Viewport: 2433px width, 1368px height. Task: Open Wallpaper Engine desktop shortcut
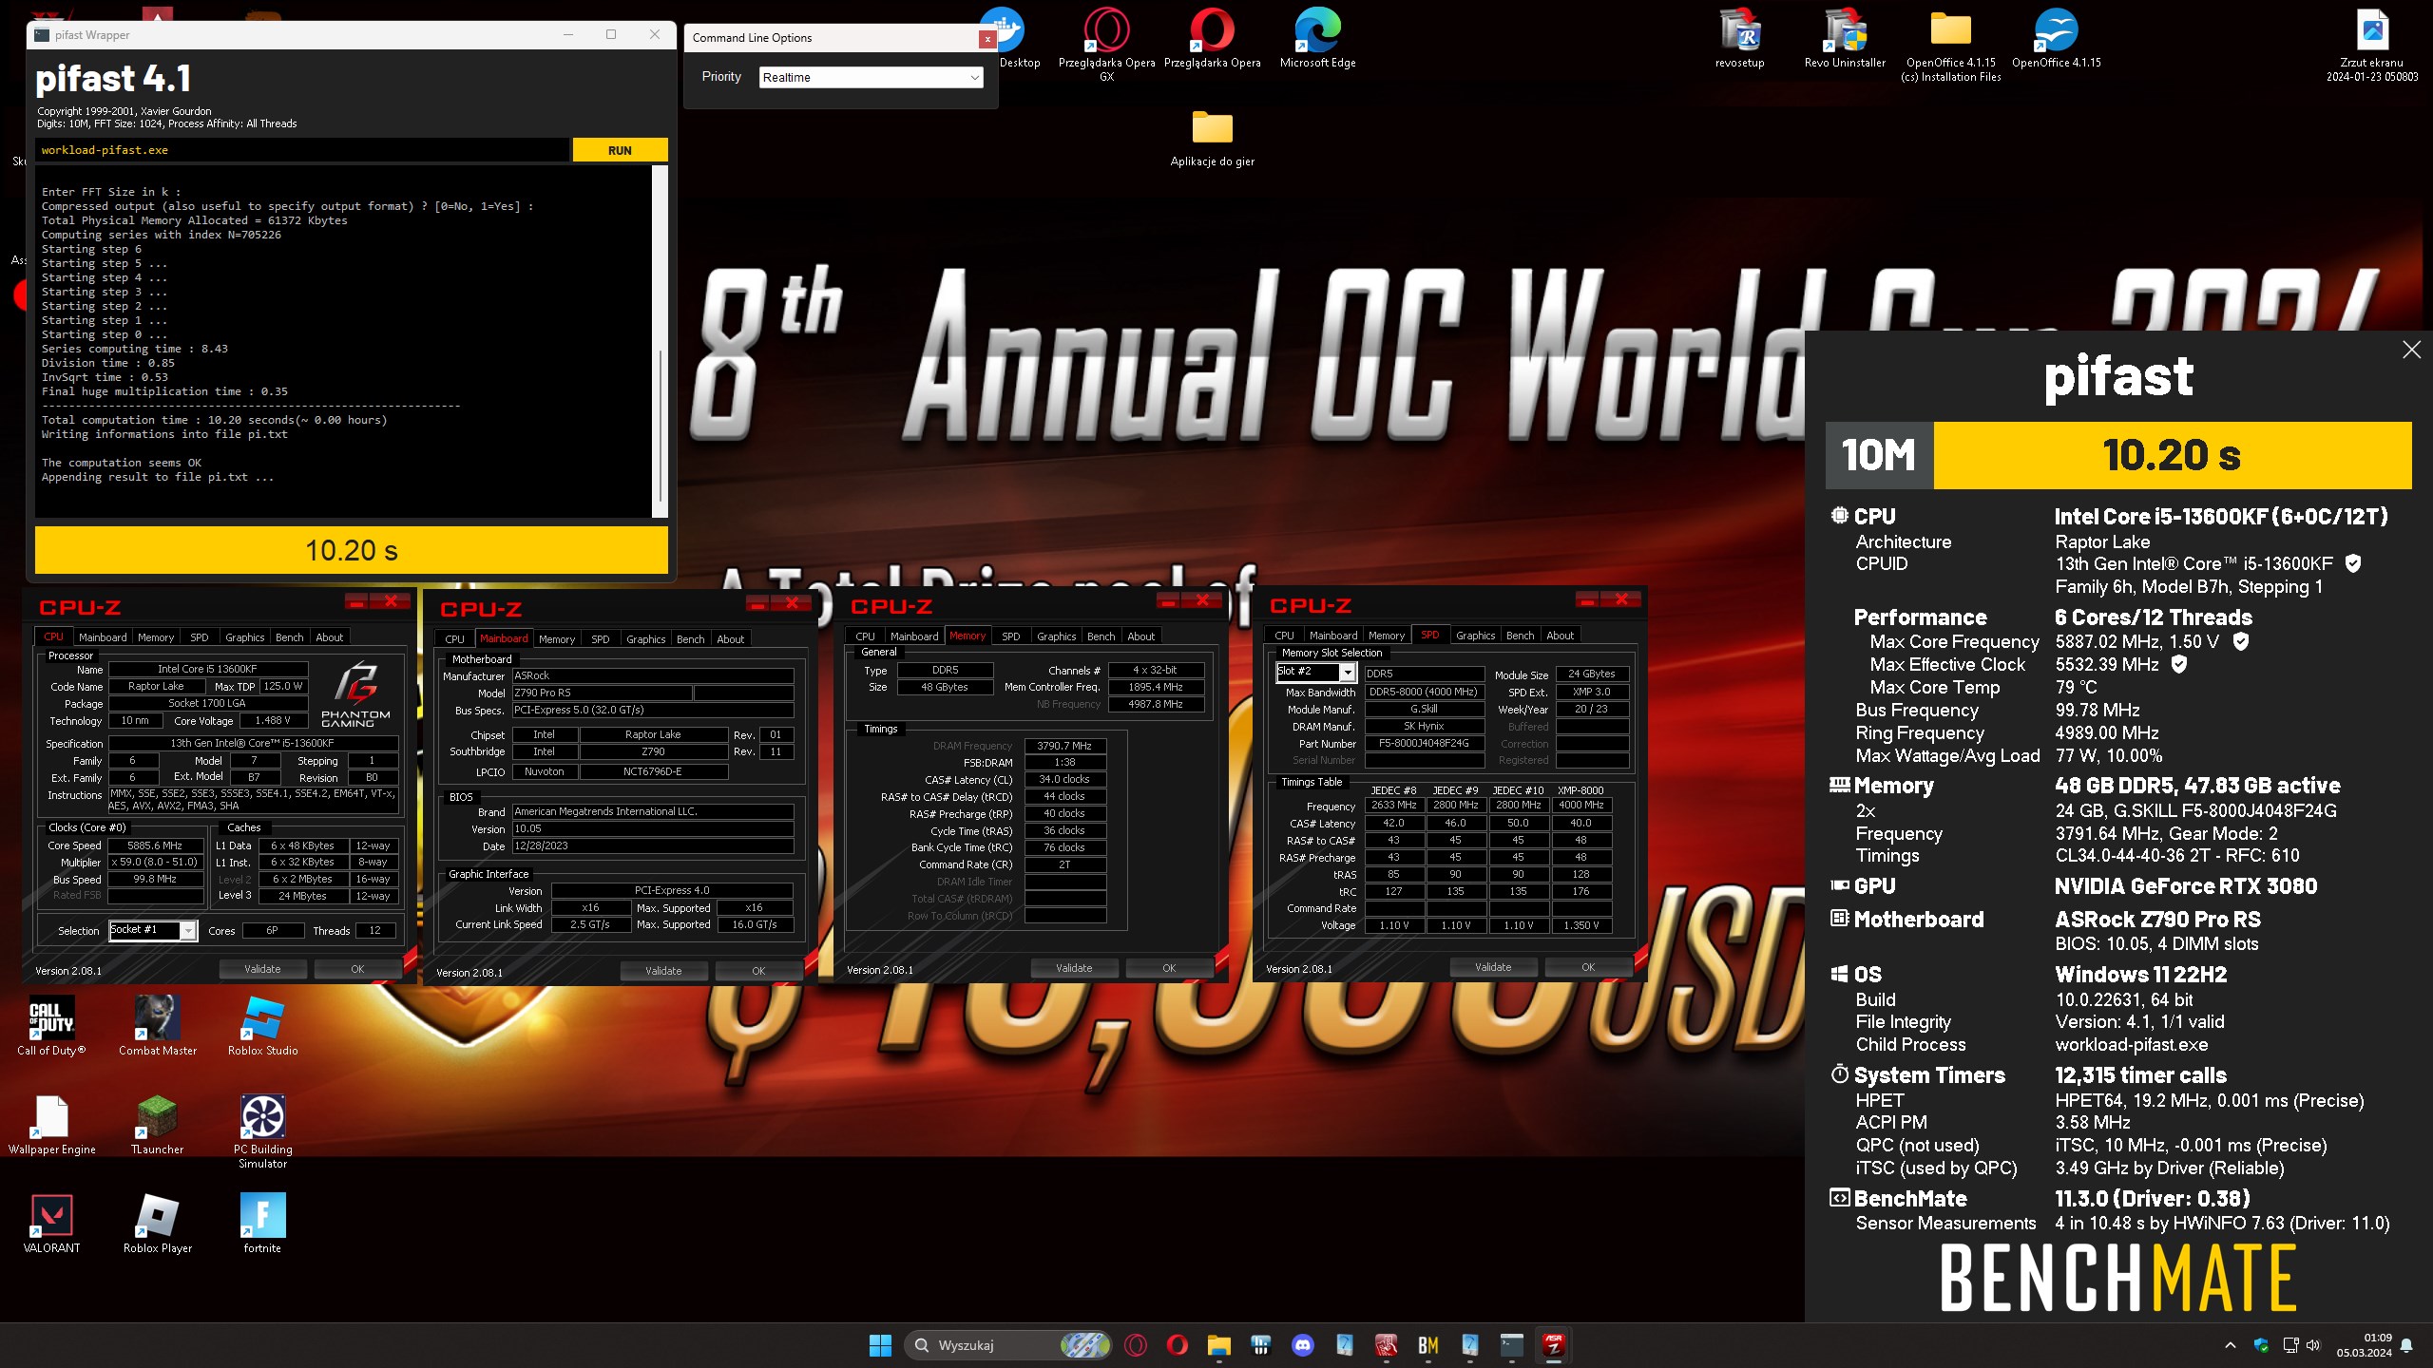point(51,1124)
